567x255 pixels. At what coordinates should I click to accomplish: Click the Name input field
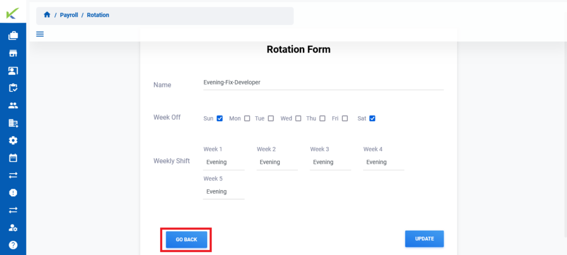click(323, 83)
